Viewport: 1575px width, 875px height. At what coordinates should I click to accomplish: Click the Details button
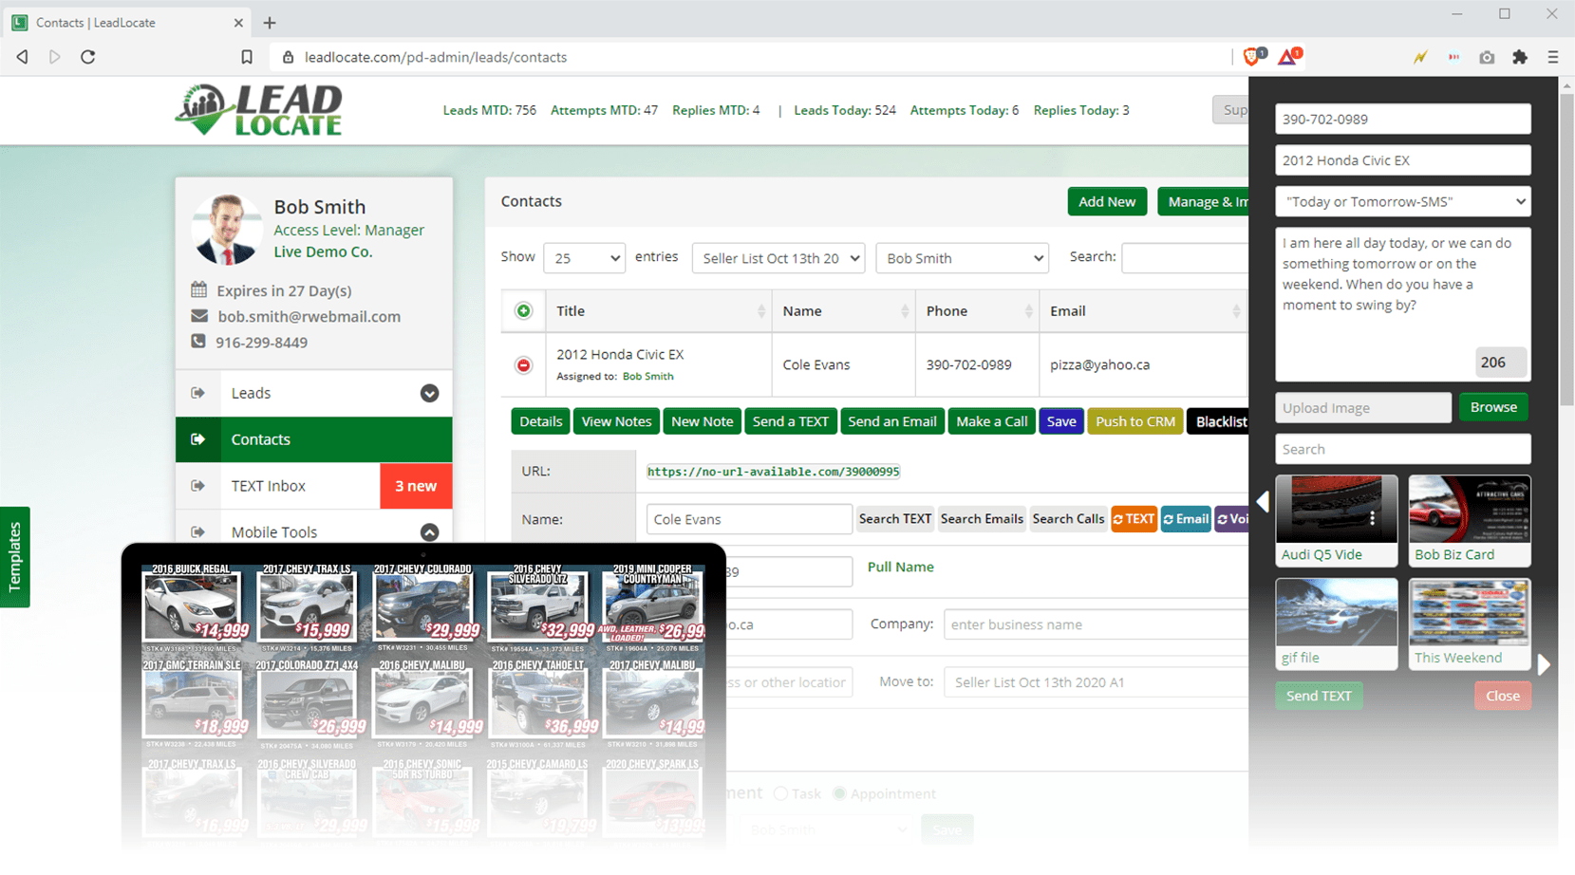click(x=540, y=421)
